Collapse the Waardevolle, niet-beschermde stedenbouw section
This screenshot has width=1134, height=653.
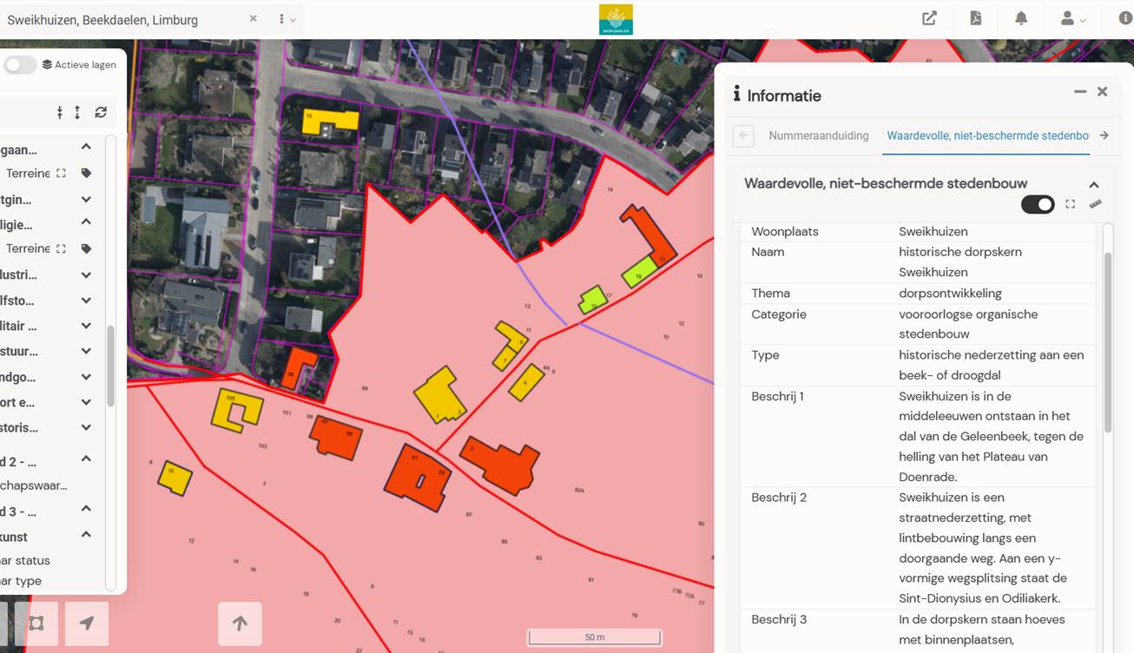pos(1094,184)
